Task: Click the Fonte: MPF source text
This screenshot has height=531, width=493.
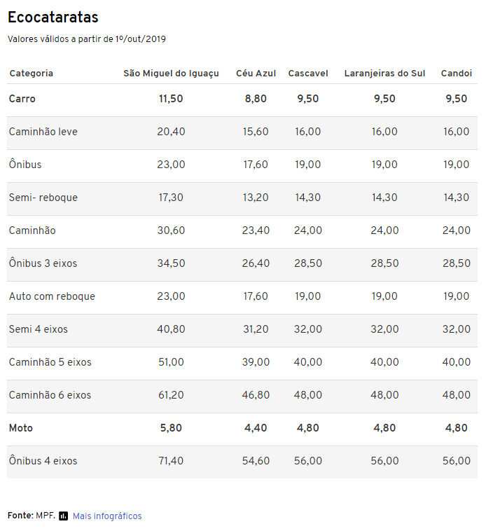Action: coord(32,516)
